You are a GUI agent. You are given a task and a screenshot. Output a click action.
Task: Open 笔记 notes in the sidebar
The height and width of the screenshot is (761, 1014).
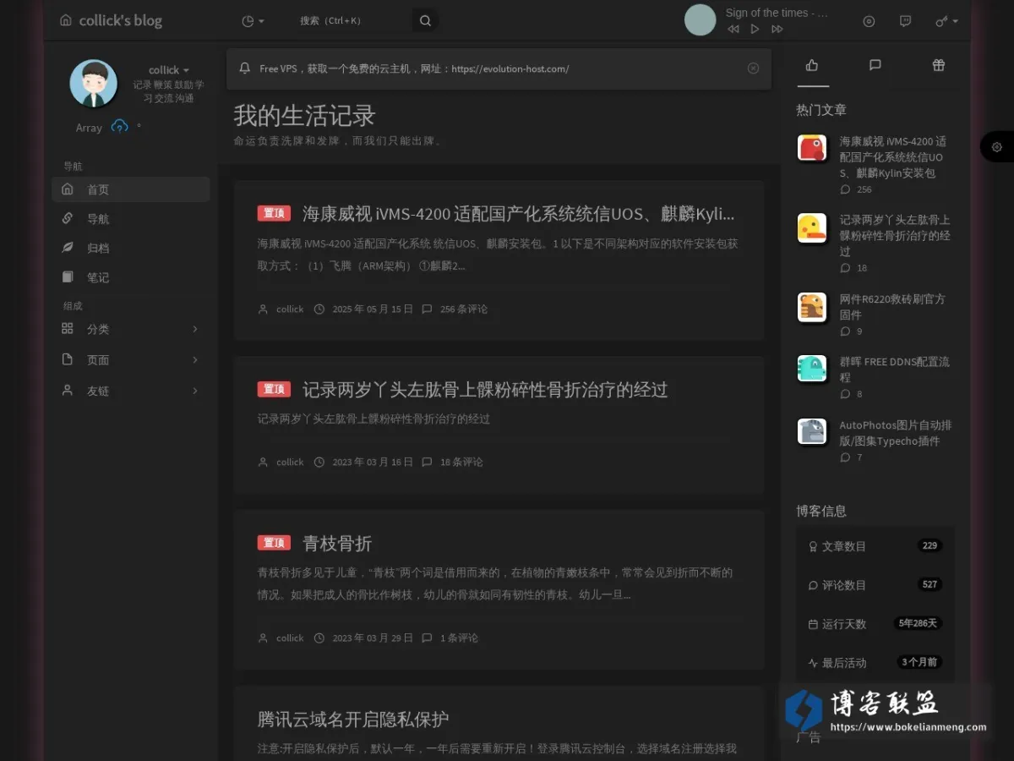click(x=131, y=277)
